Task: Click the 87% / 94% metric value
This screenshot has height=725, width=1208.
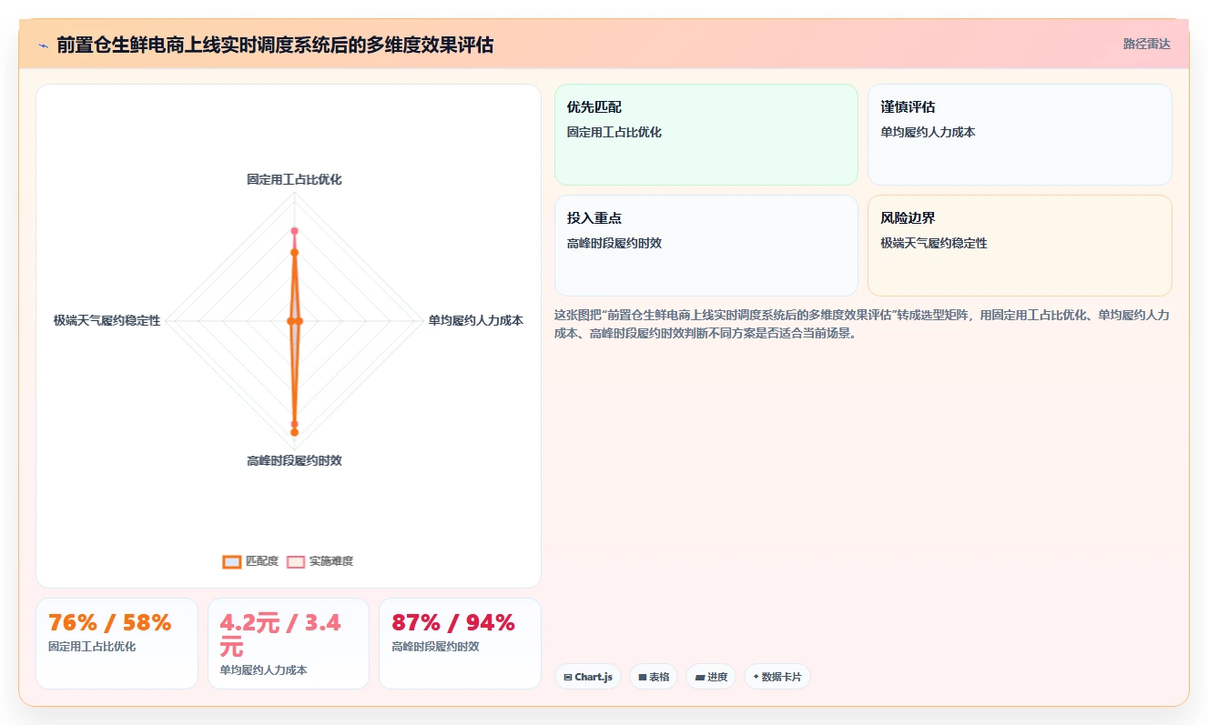Action: click(452, 623)
